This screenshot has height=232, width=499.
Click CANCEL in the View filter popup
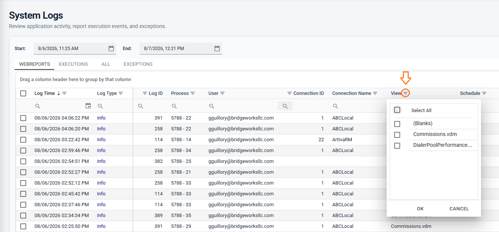pos(459,209)
